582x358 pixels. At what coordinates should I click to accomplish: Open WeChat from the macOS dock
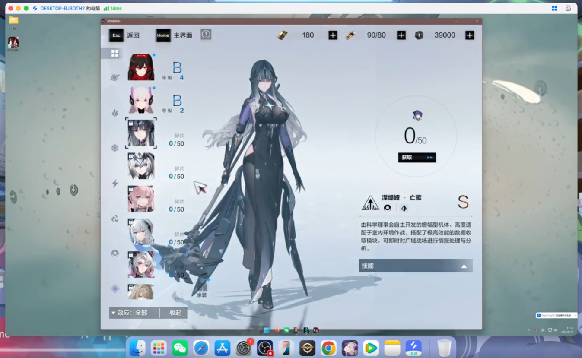180,348
